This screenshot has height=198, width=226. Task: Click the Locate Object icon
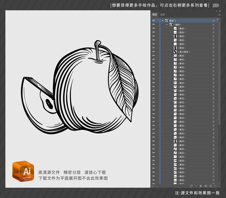pyautogui.click(x=196, y=186)
